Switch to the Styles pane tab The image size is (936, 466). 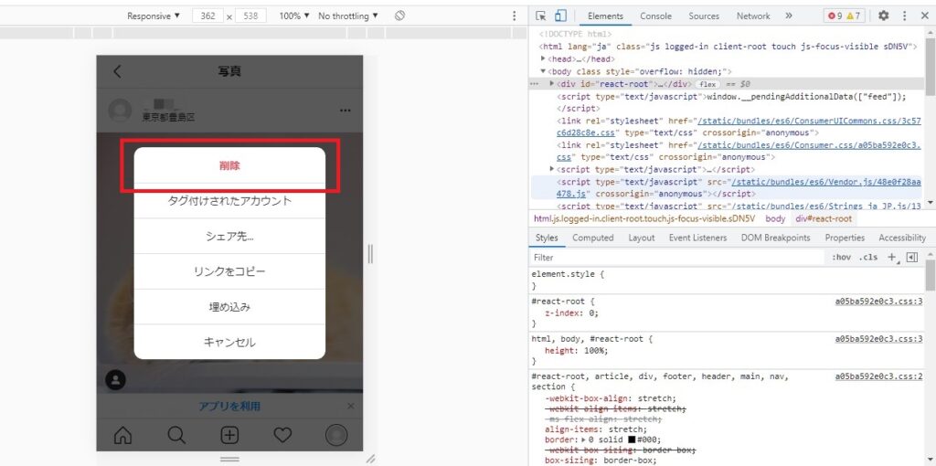[x=547, y=238]
